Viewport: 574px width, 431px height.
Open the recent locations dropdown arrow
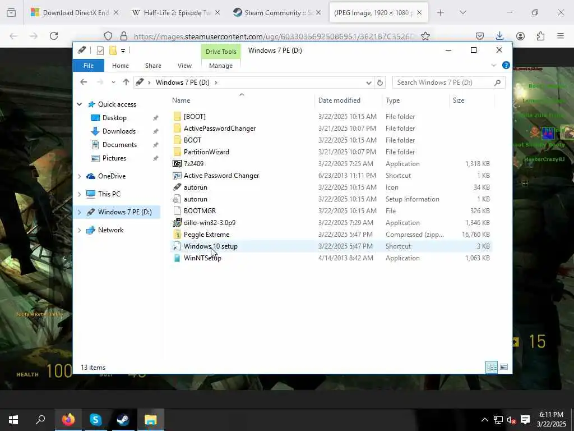[x=113, y=82]
